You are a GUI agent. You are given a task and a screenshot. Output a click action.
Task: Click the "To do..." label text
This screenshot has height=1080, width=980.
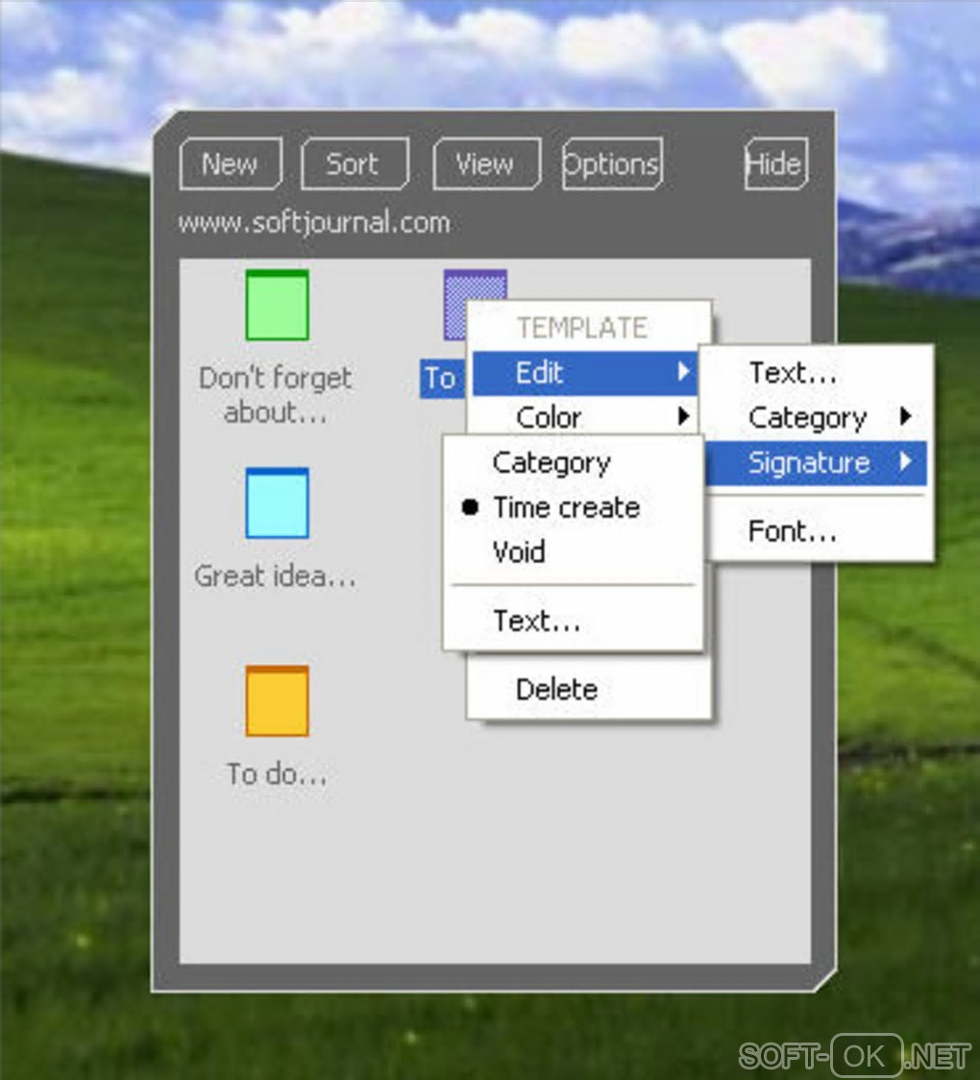[277, 774]
